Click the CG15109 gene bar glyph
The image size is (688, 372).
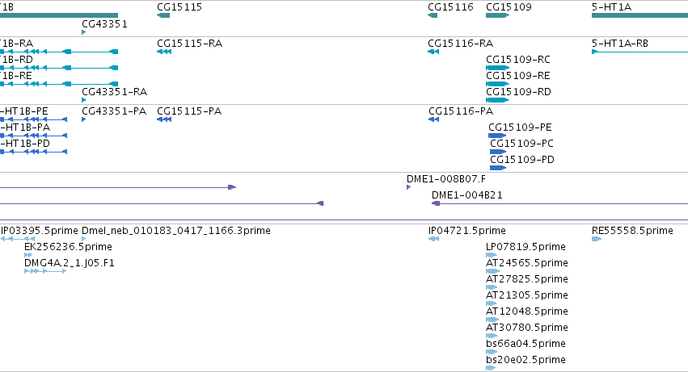point(497,15)
